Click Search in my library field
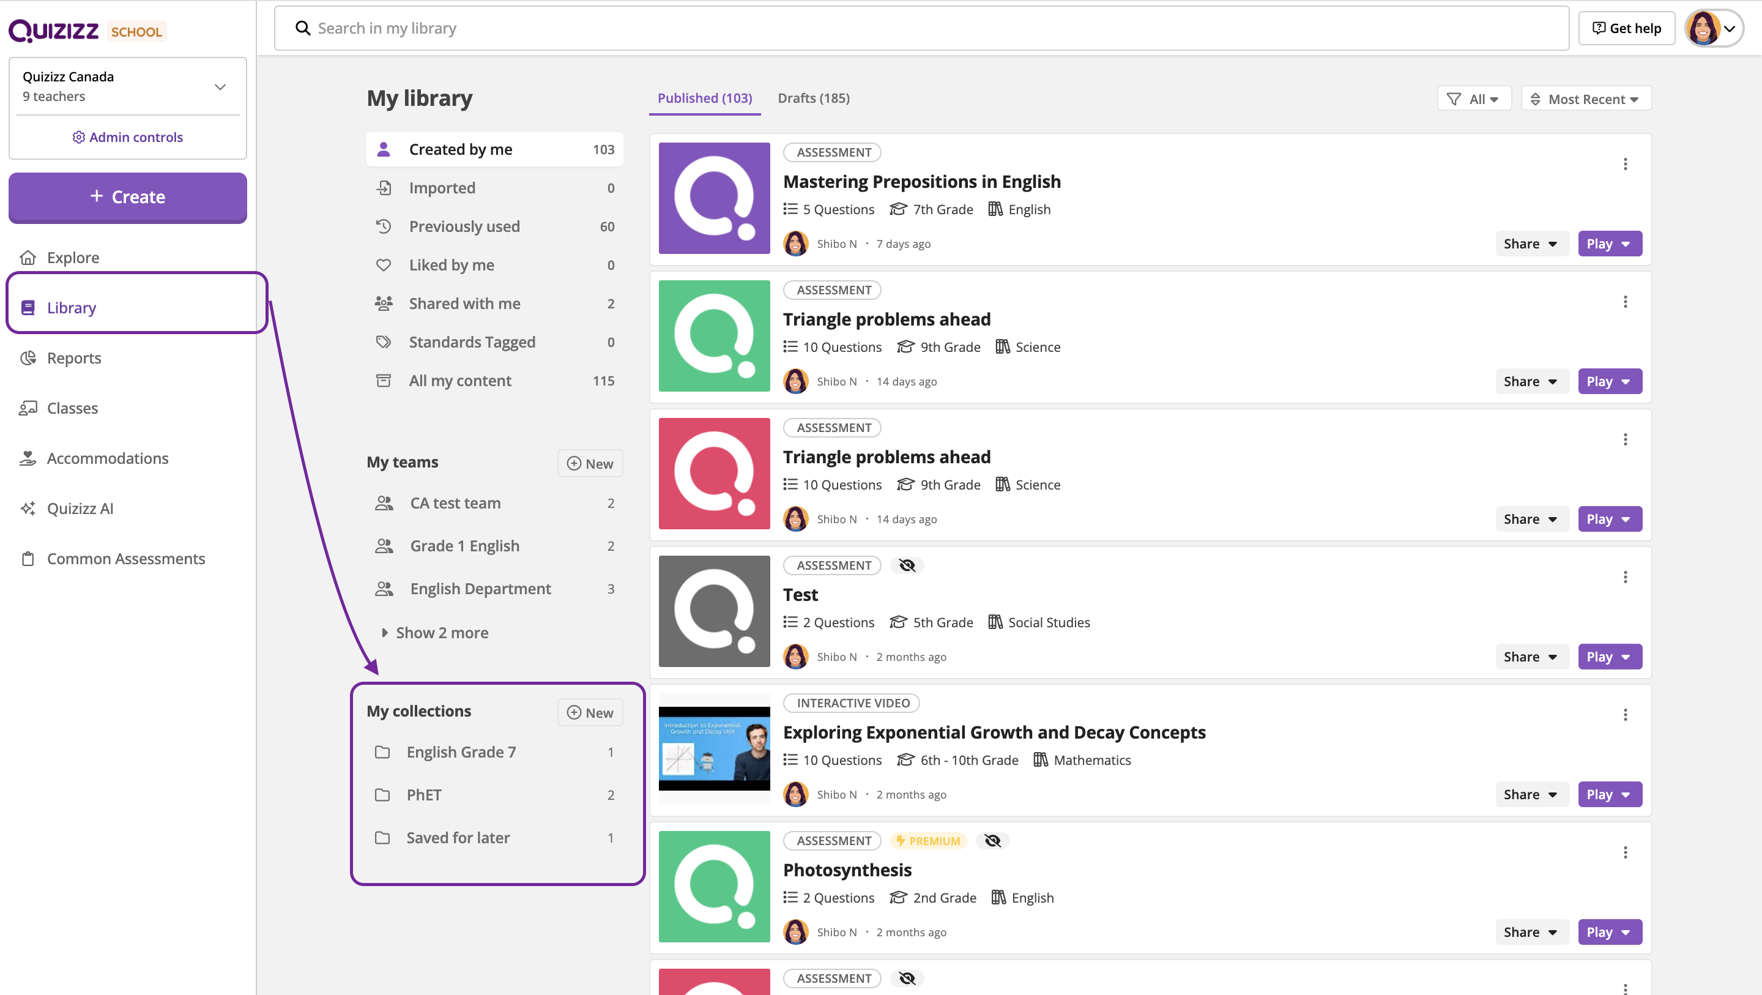 921,28
